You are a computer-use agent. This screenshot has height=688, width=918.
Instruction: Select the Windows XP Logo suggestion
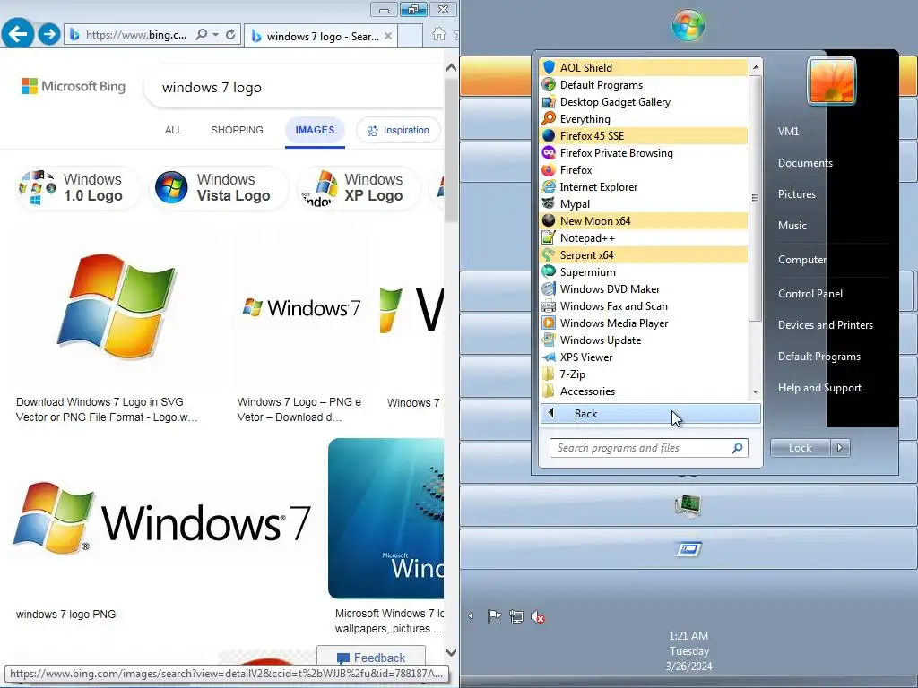(x=359, y=187)
